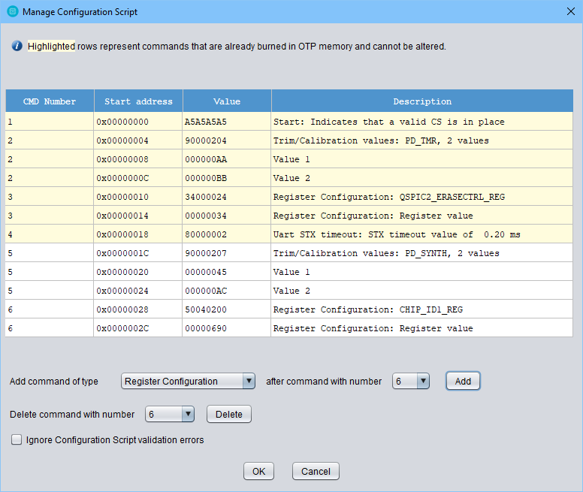Select value 000000BB cell
This screenshot has height=492, width=583.
pos(227,178)
